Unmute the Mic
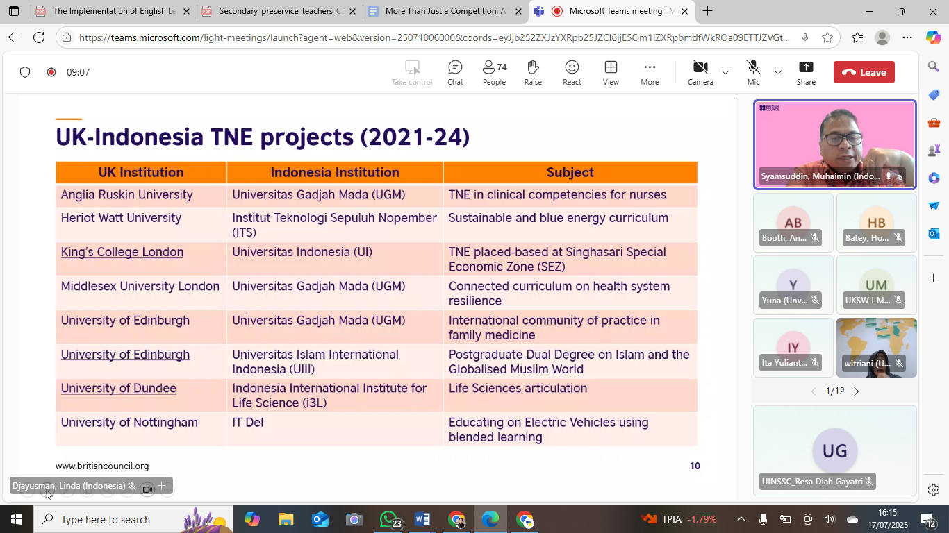The image size is (949, 533). tap(753, 73)
